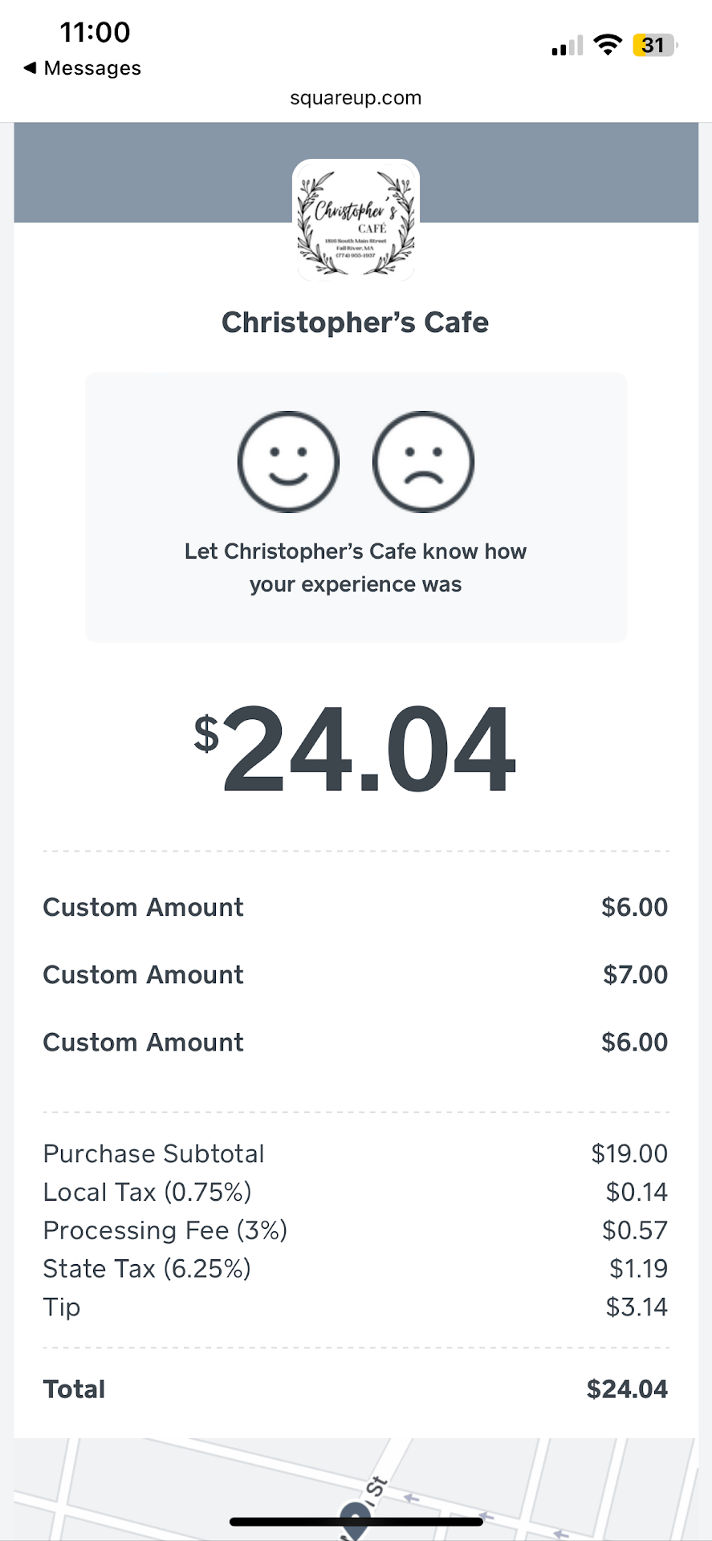The image size is (712, 1541).
Task: Tap the battery level indicator
Action: tap(655, 45)
